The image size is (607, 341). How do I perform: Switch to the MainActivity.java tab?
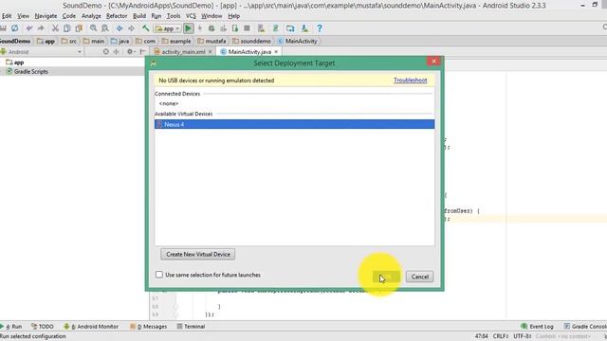249,51
